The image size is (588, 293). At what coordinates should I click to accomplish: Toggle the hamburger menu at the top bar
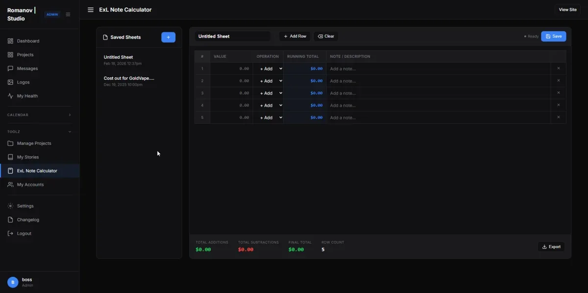(91, 9)
